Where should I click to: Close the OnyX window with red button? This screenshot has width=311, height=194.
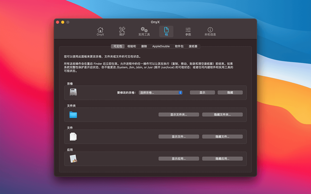click(x=58, y=22)
